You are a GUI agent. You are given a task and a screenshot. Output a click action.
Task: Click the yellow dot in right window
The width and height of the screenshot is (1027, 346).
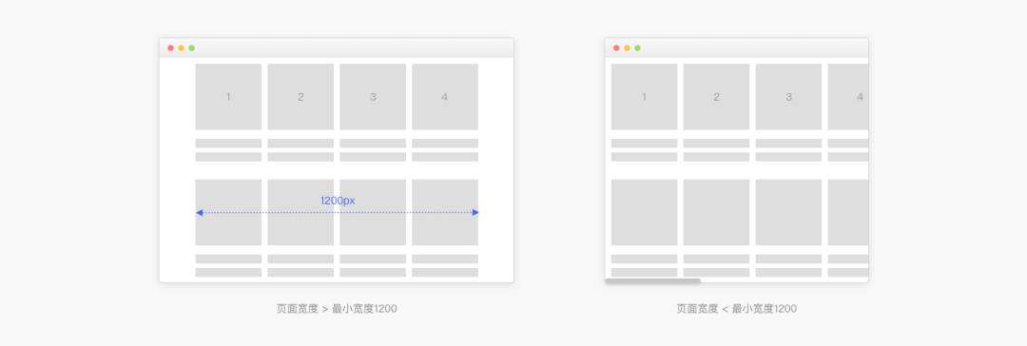(627, 48)
